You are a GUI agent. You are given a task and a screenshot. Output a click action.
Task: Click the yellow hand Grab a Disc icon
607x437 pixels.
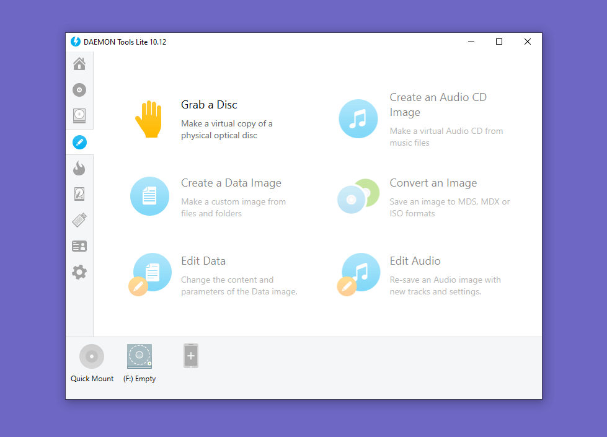point(149,119)
